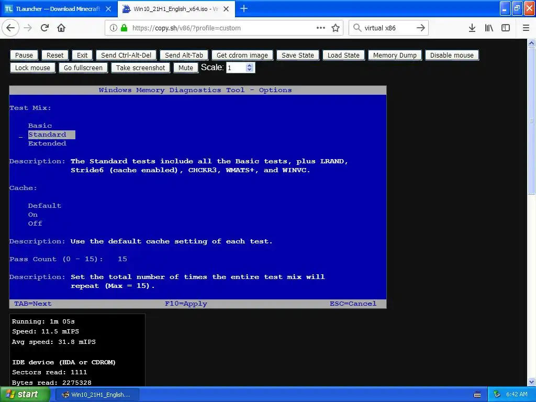The width and height of the screenshot is (536, 402).
Task: Click the Memory Dump button
Action: coord(395,55)
